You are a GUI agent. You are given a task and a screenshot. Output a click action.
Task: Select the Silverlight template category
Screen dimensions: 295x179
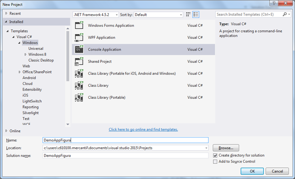30,113
